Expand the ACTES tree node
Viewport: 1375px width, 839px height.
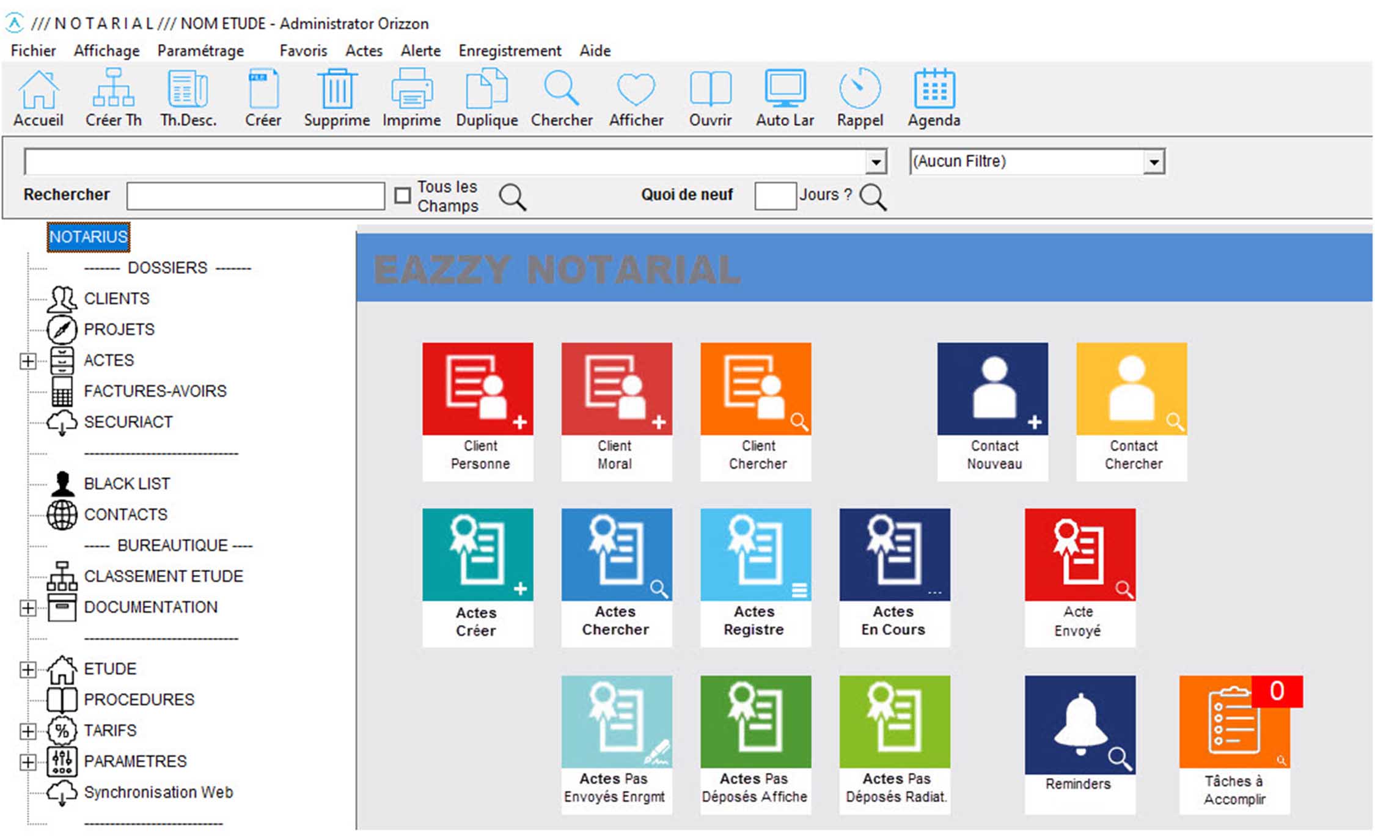(28, 361)
